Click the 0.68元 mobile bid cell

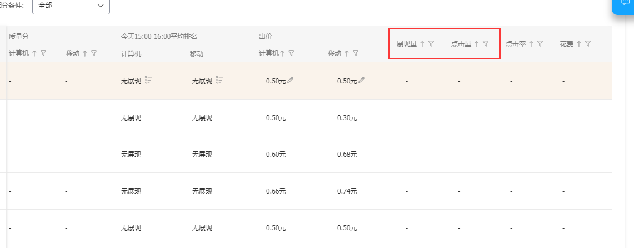click(x=347, y=155)
